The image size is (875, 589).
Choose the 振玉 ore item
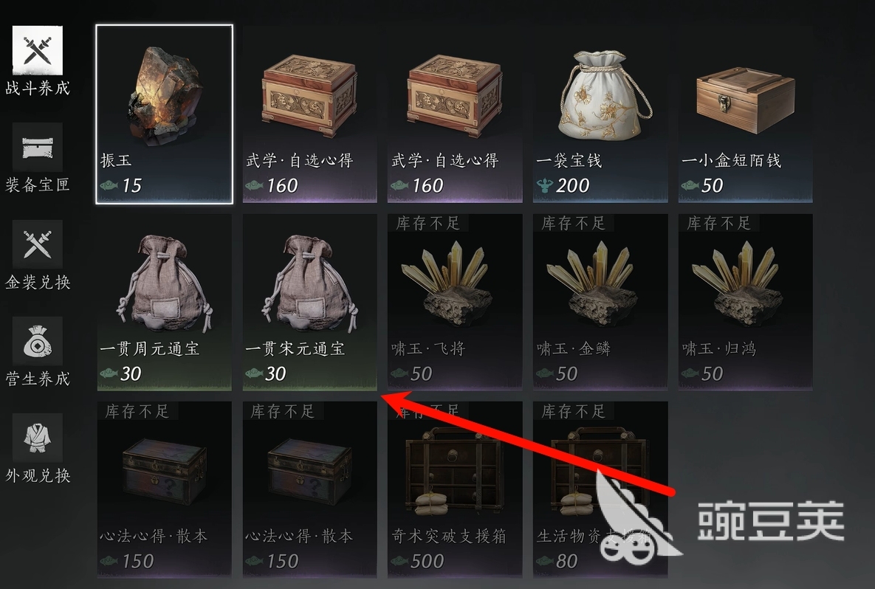(165, 114)
